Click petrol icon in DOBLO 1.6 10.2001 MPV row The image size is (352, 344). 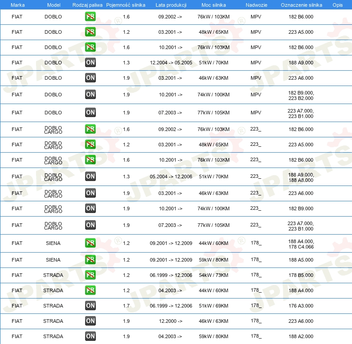[90, 47]
